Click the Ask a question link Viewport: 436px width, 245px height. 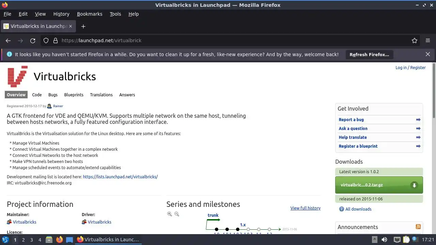point(353,129)
